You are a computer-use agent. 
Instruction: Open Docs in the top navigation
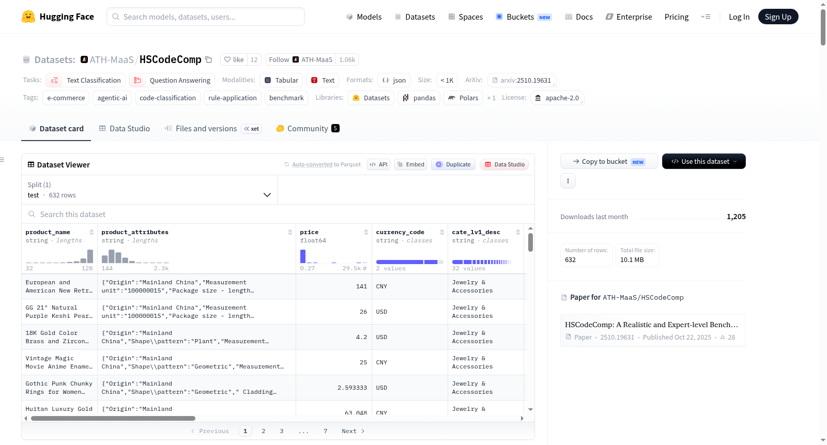tap(579, 17)
